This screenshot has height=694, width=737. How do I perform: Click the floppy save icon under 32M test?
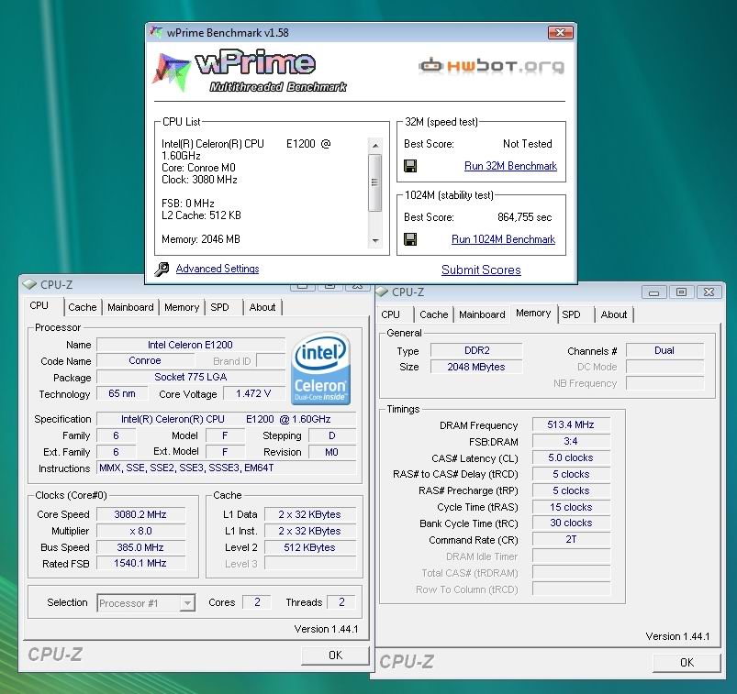click(x=410, y=166)
